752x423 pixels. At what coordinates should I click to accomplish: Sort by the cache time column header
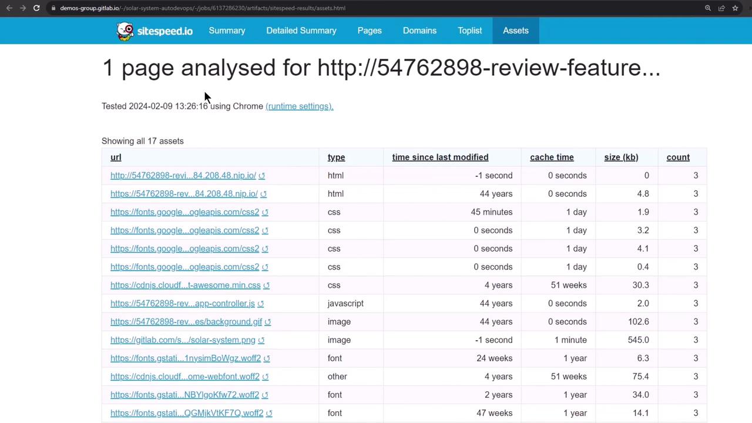tap(552, 157)
